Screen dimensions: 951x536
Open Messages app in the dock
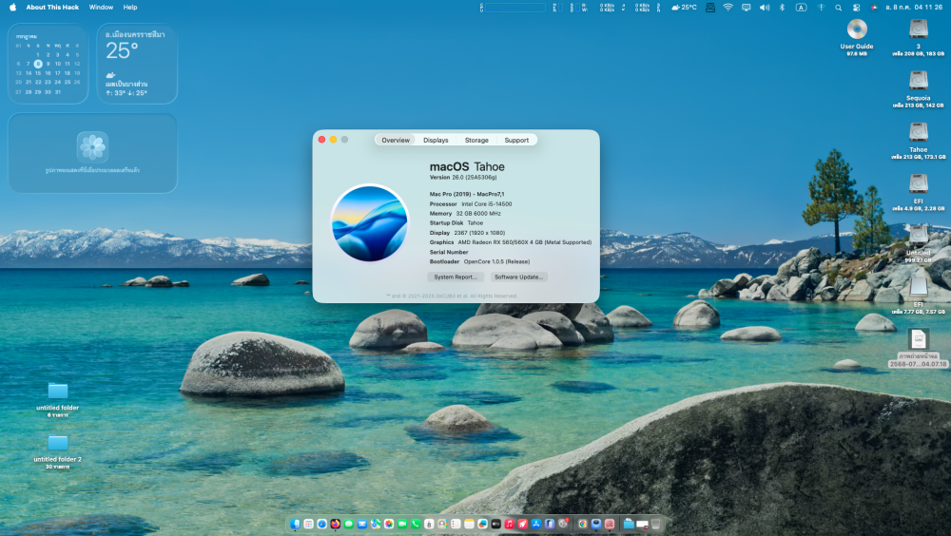pyautogui.click(x=349, y=524)
